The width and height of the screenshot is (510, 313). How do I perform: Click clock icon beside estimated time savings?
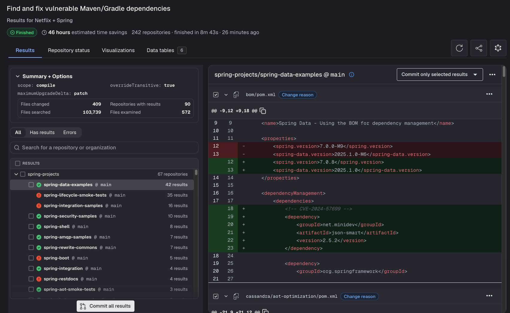pyautogui.click(x=44, y=32)
